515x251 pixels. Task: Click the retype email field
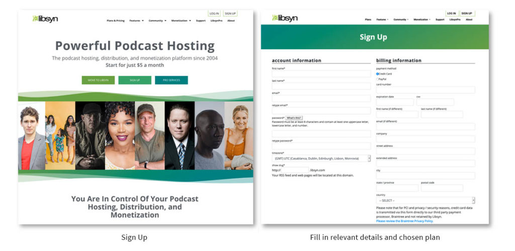tap(321, 111)
